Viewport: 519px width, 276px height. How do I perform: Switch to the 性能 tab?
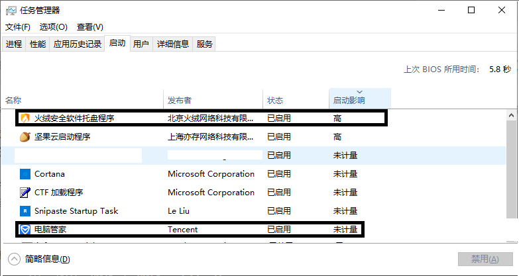click(38, 44)
